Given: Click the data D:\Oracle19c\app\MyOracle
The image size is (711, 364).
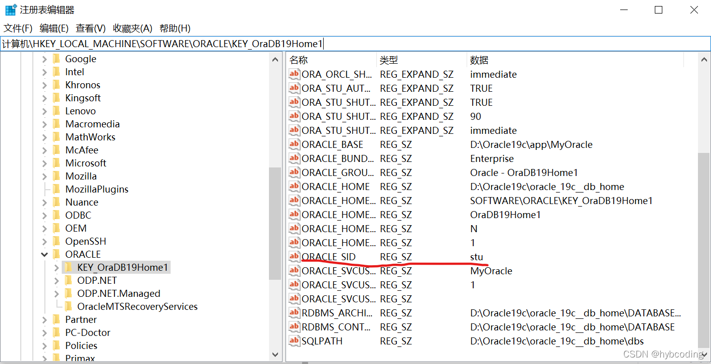Looking at the screenshot, I should 531,144.
